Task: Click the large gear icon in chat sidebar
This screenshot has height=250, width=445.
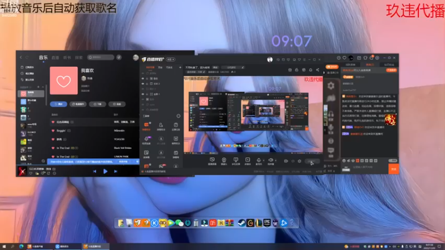Action: pos(330,86)
